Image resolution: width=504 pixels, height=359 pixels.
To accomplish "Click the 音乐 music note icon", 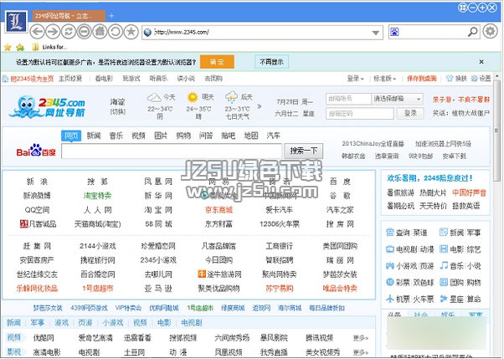I will point(444,265).
